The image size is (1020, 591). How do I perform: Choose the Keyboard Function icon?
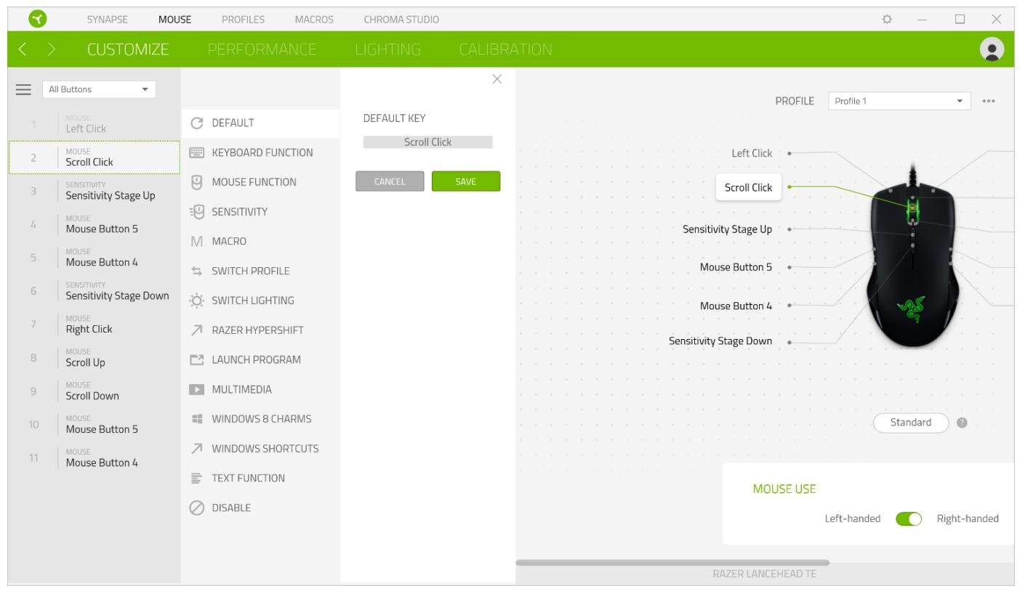tap(196, 152)
